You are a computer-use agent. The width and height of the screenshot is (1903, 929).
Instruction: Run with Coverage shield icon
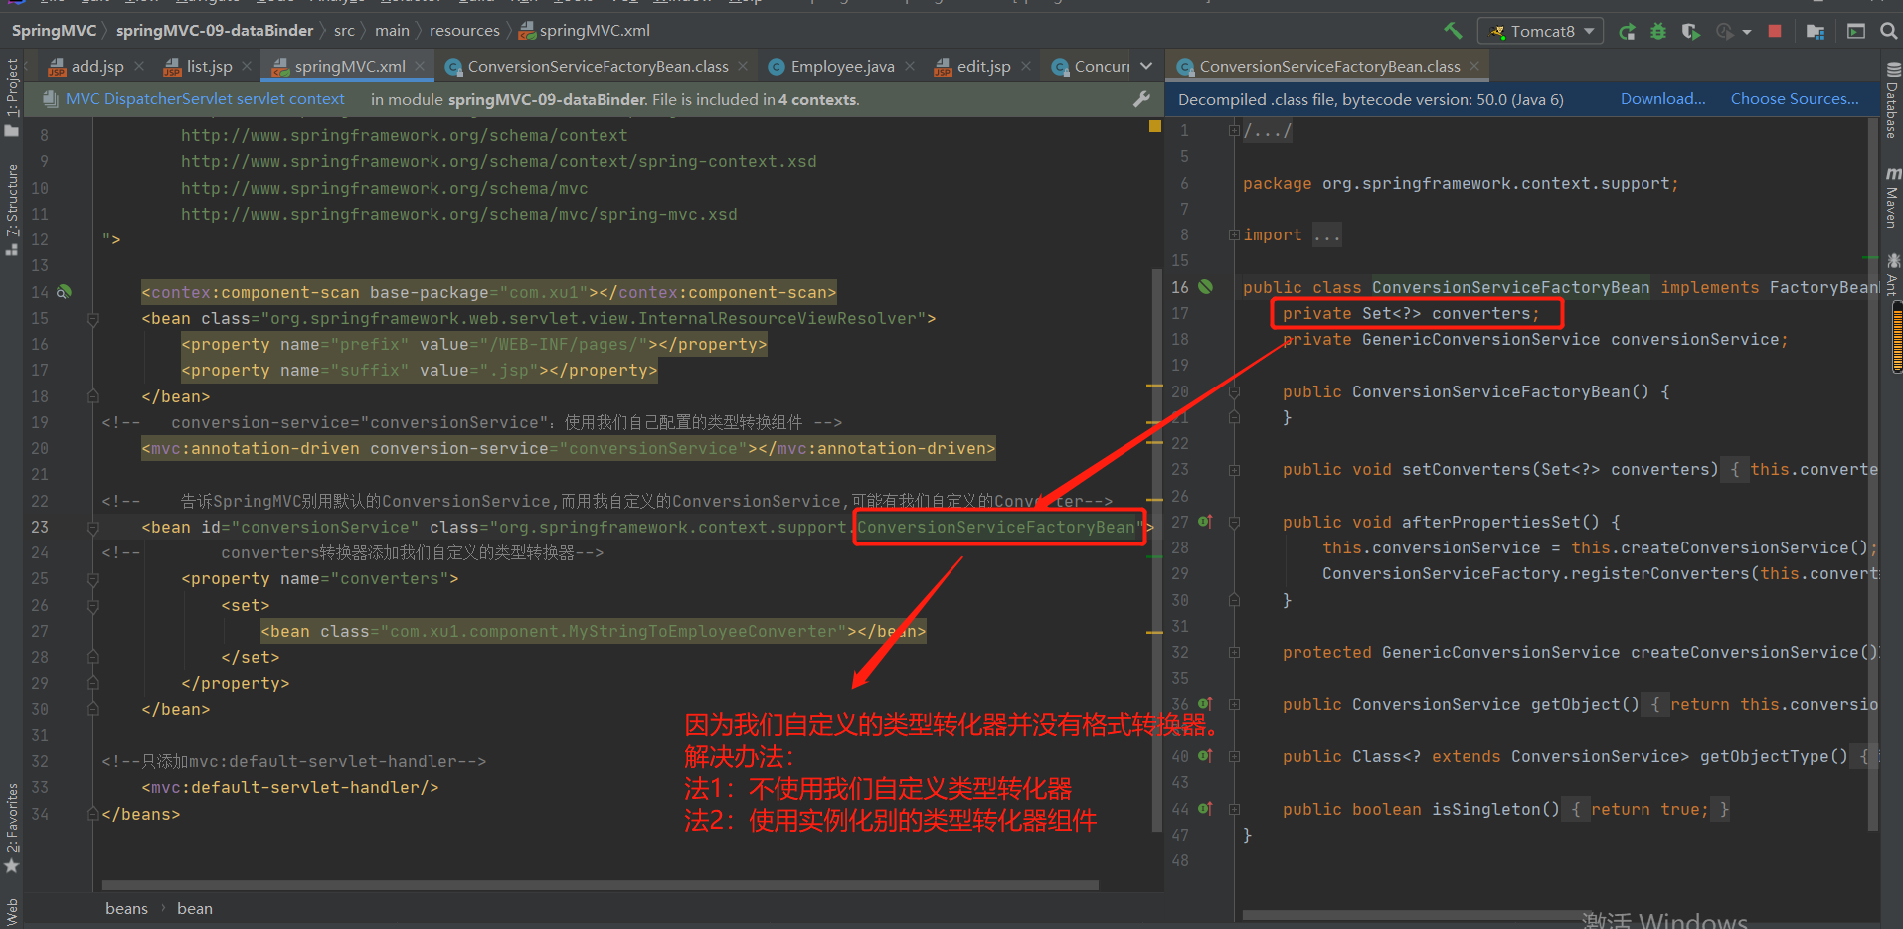1690,32
